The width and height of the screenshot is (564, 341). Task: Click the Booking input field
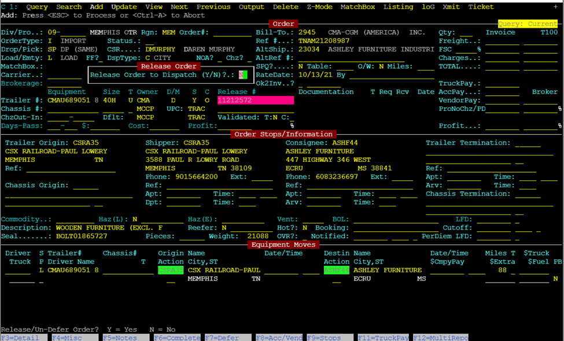pyautogui.click(x=396, y=228)
